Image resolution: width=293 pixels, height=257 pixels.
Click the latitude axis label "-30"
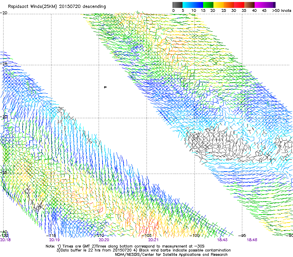tap(4, 117)
